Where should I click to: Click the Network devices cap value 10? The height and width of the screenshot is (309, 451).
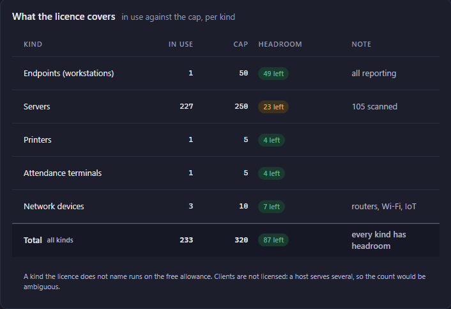(x=243, y=206)
